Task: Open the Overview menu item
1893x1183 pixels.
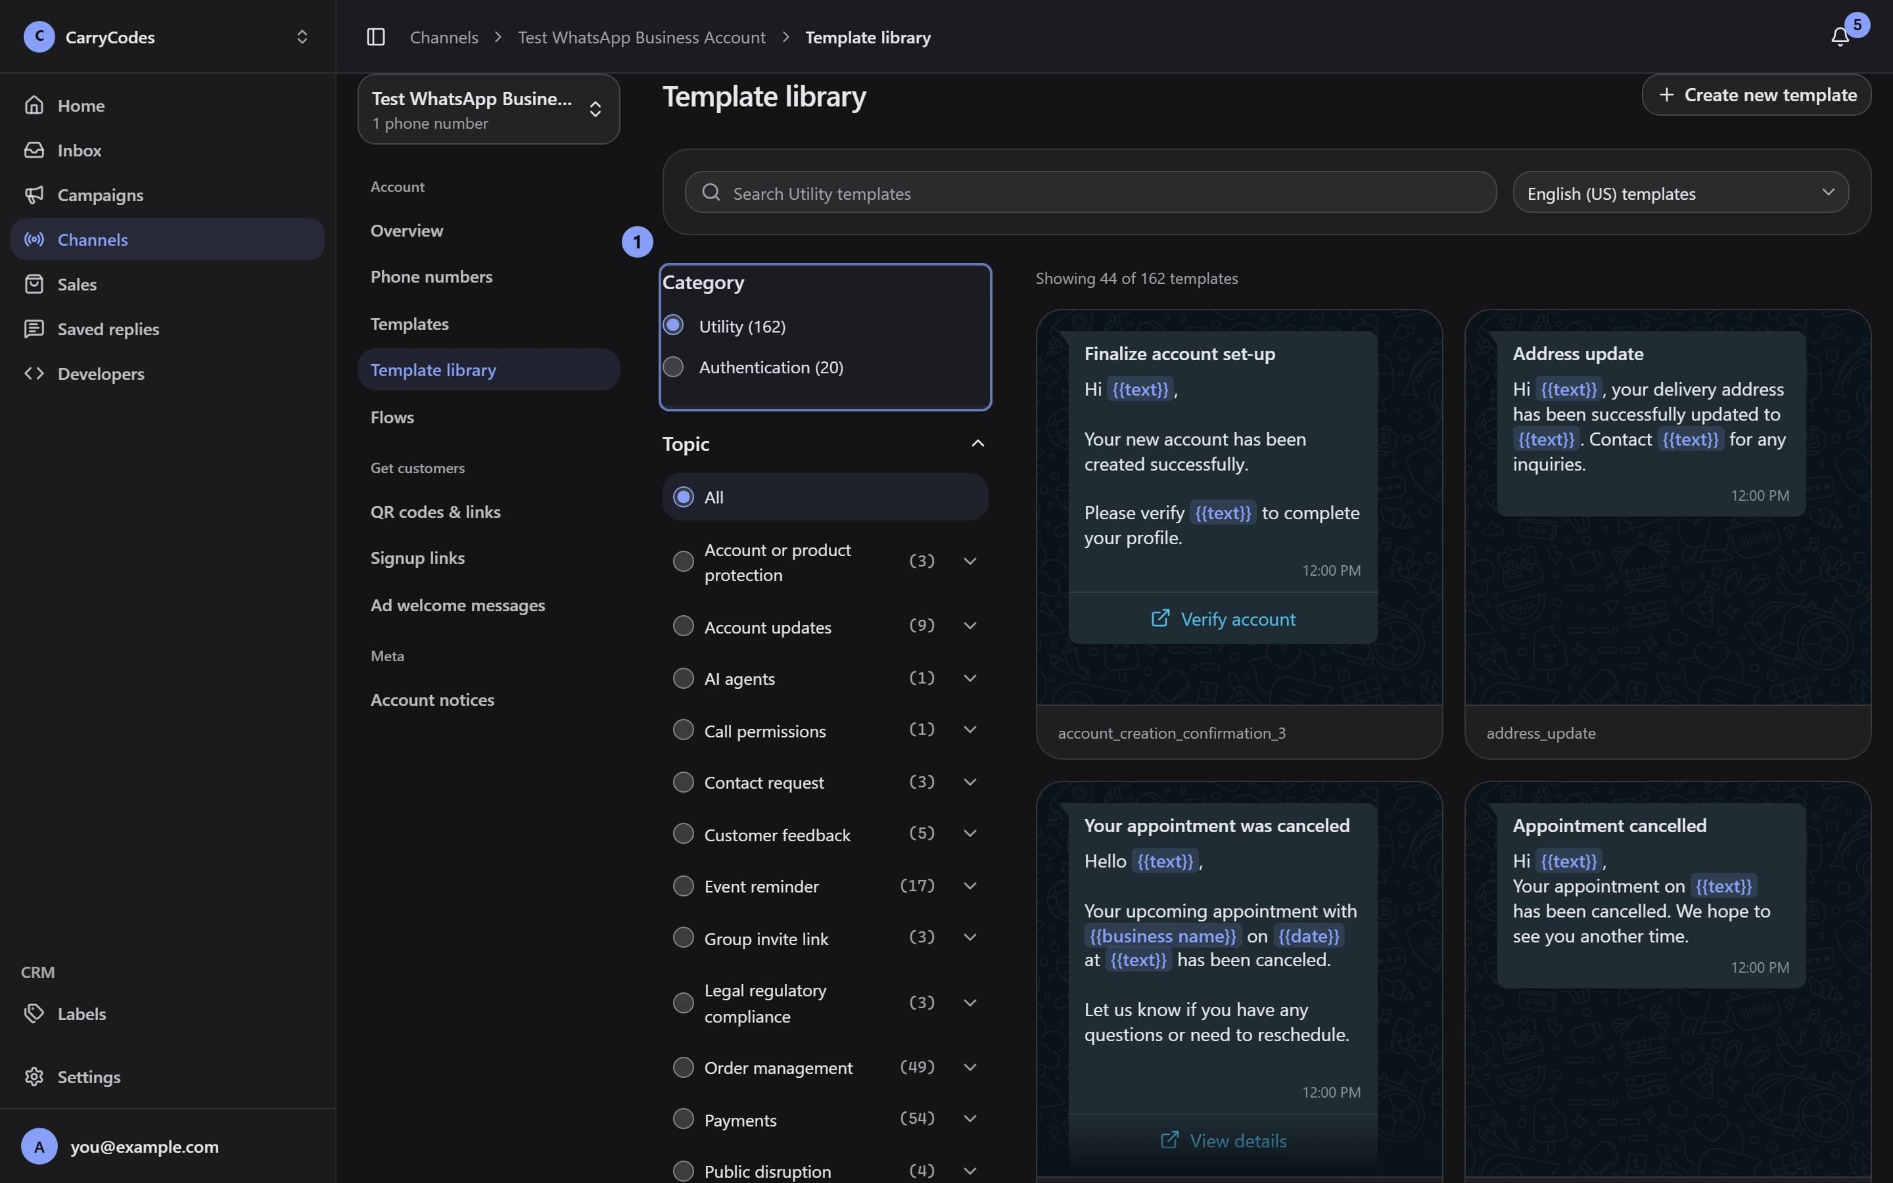Action: pyautogui.click(x=489, y=231)
